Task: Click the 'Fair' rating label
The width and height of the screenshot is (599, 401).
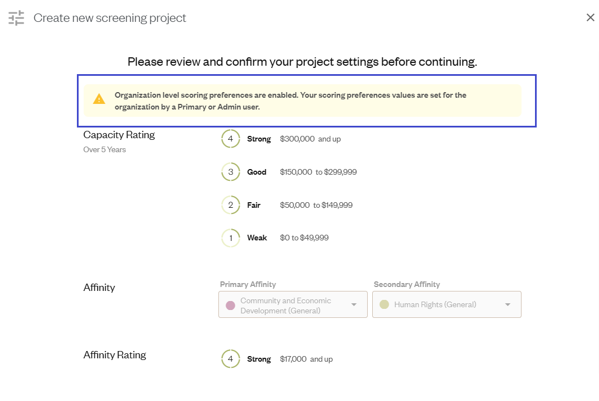Action: [254, 205]
